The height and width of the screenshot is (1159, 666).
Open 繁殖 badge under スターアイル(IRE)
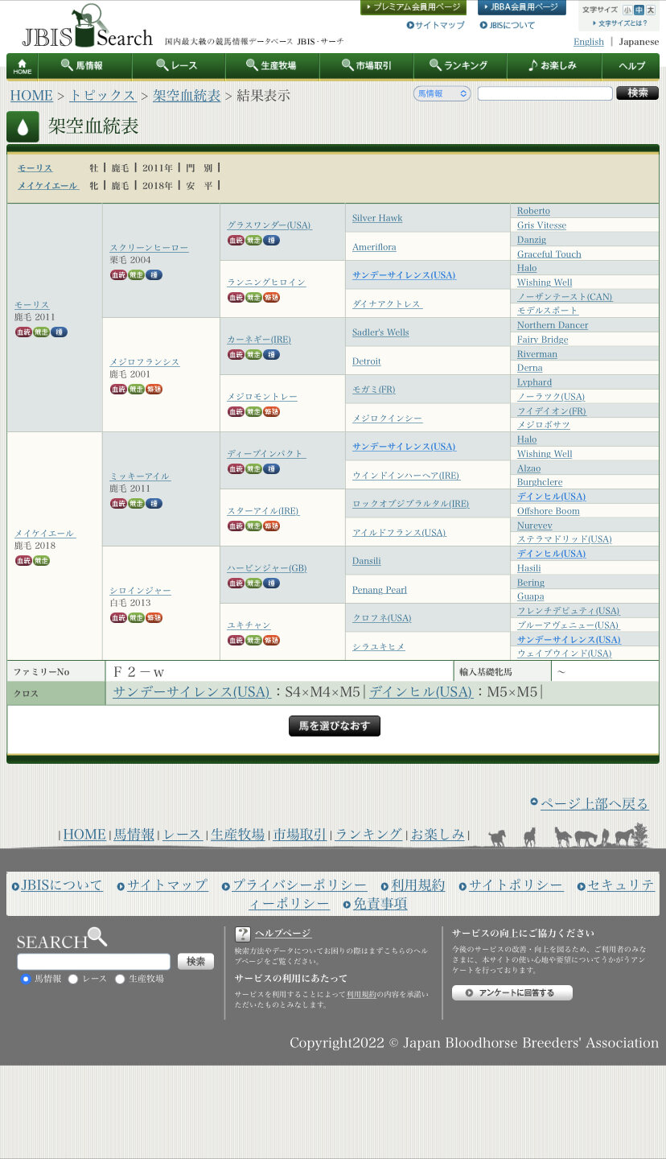[272, 526]
